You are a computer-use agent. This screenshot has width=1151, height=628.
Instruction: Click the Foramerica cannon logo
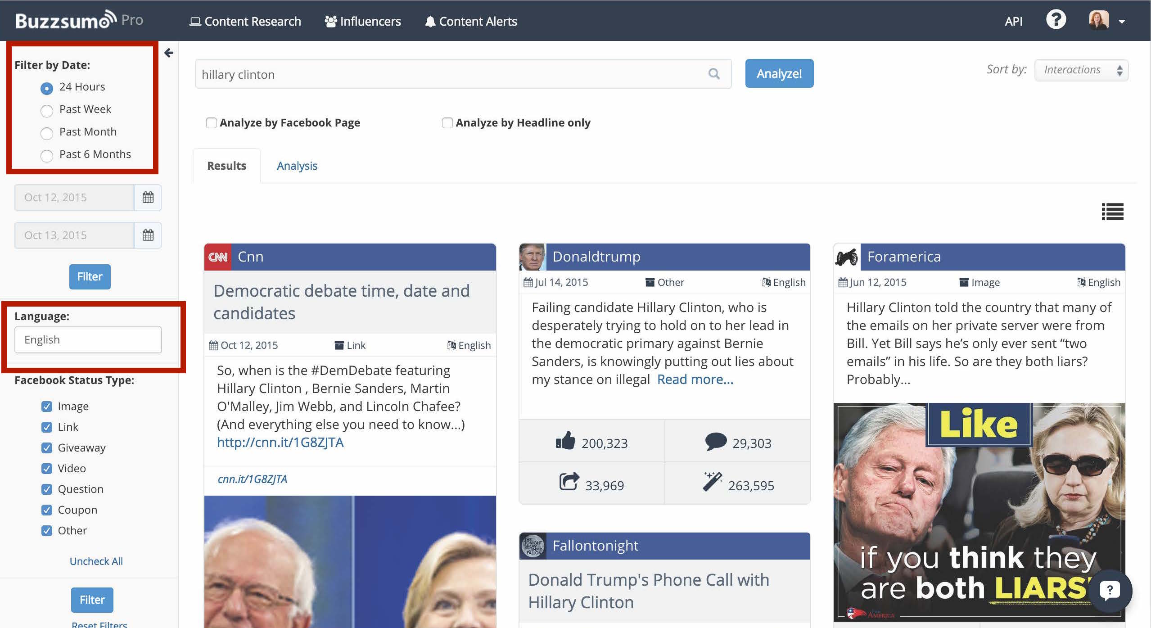847,257
